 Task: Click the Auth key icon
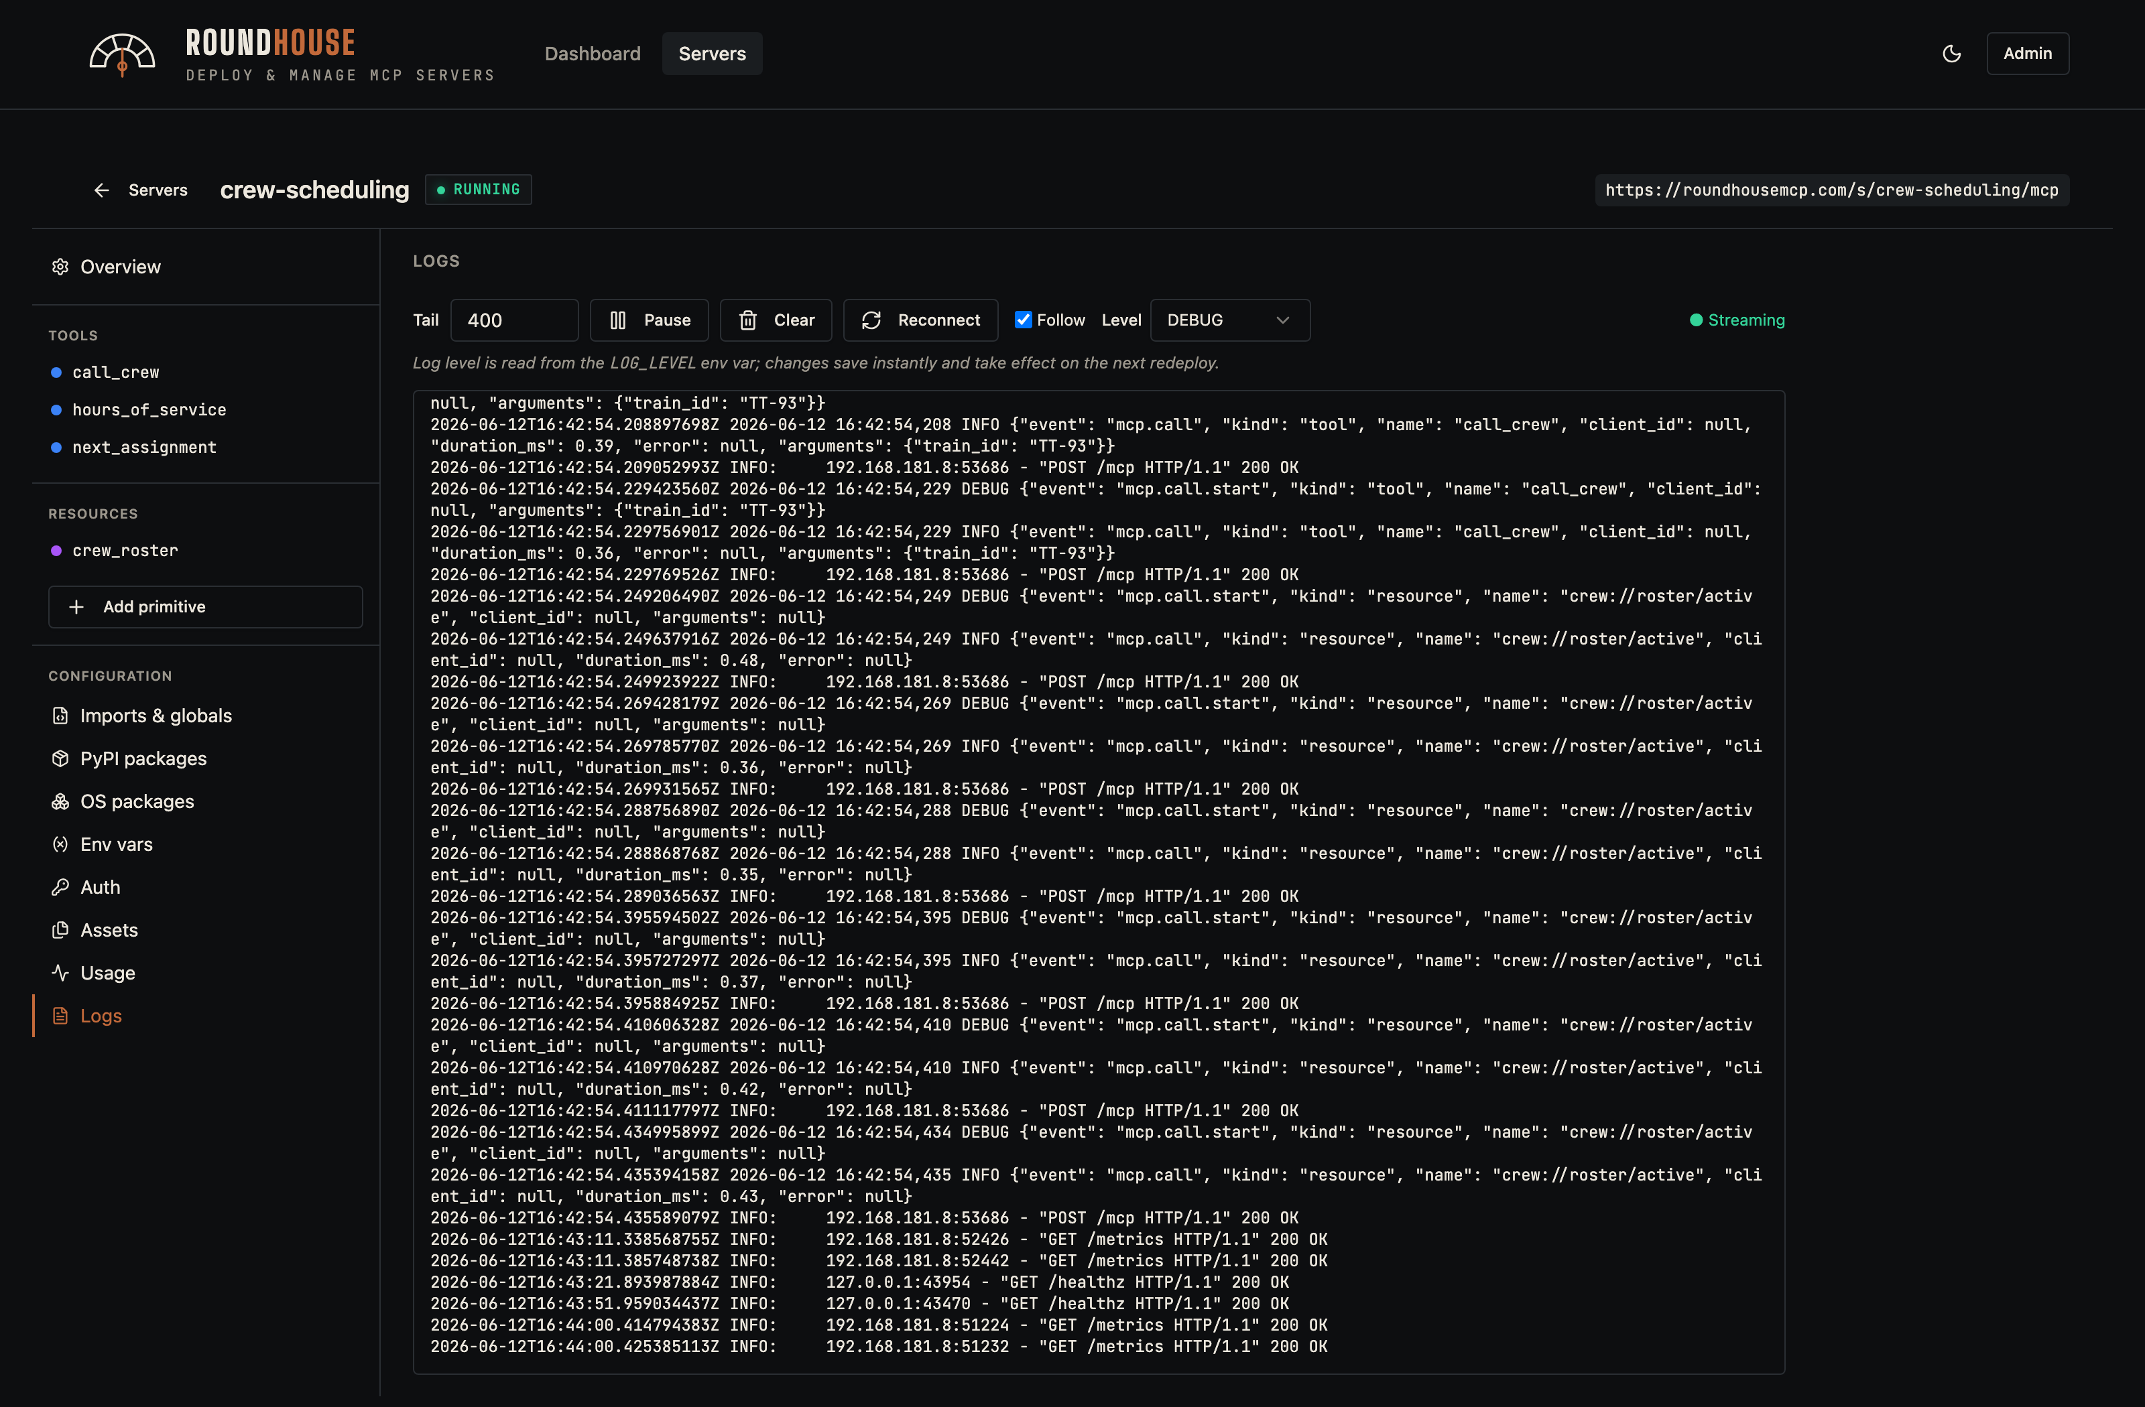click(60, 887)
